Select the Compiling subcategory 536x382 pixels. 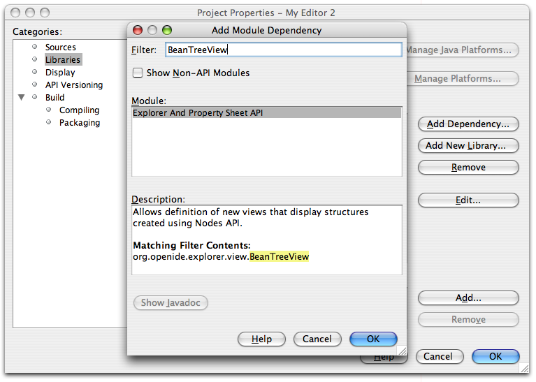pyautogui.click(x=79, y=110)
